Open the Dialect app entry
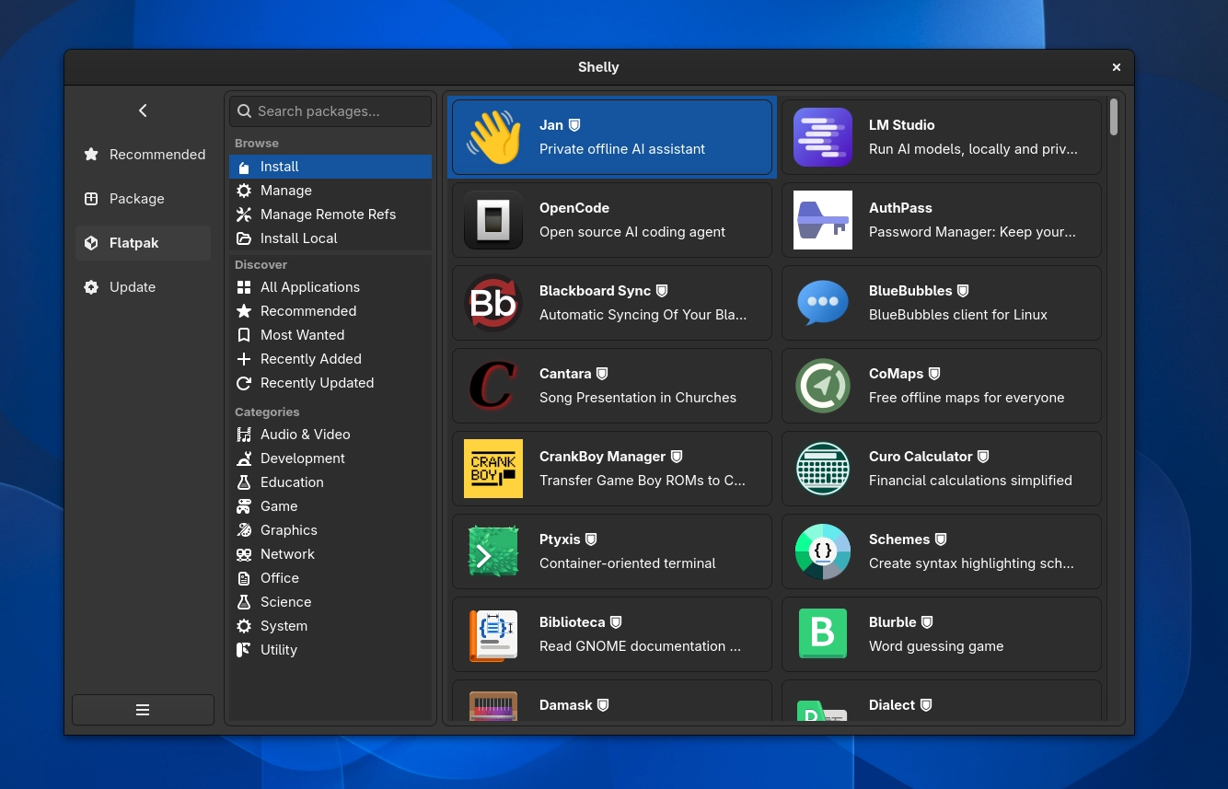 tap(942, 701)
